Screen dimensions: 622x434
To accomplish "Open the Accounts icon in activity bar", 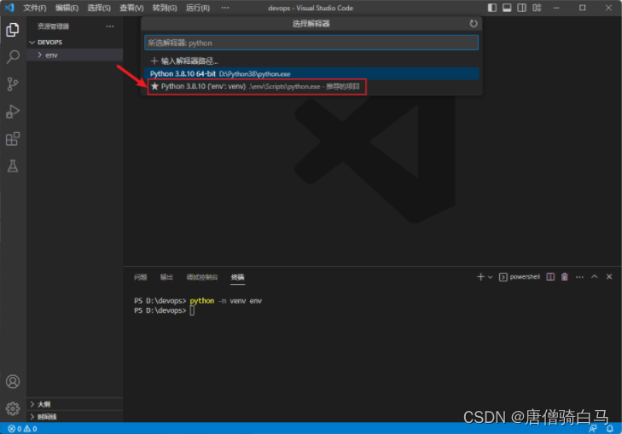I will (x=13, y=381).
